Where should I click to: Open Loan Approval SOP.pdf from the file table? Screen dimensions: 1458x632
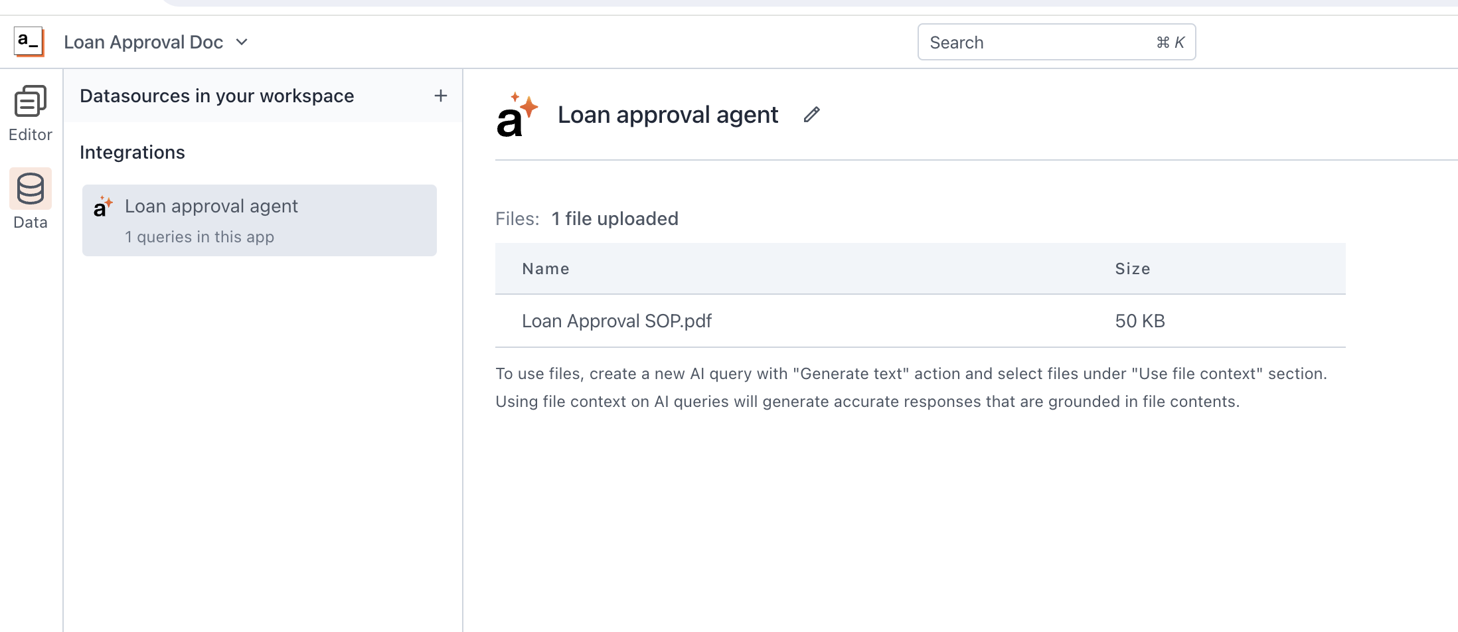[616, 321]
